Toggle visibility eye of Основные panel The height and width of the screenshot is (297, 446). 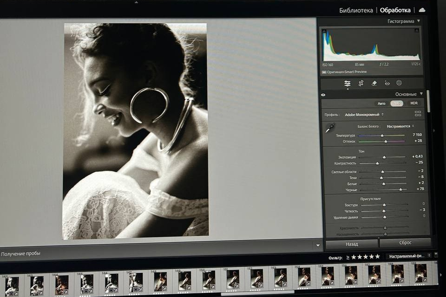click(323, 95)
